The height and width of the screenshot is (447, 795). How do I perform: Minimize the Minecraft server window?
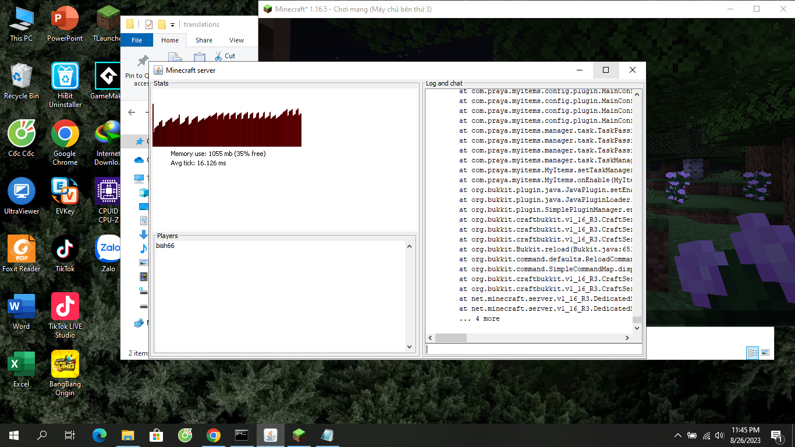click(580, 70)
